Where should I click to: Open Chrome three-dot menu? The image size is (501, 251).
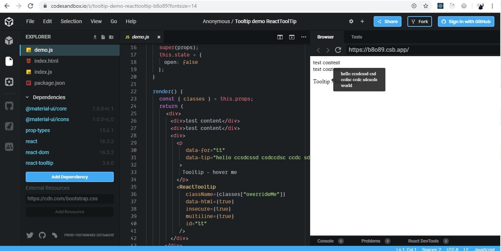tap(493, 6)
